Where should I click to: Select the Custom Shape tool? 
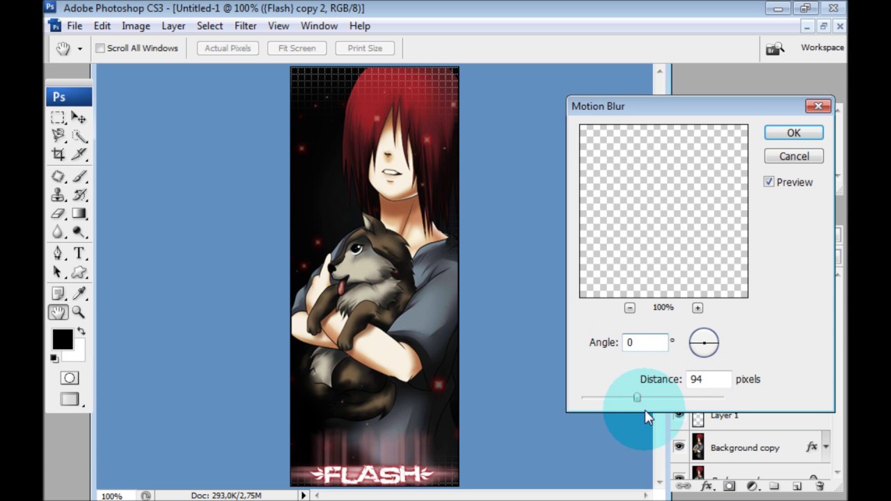79,272
